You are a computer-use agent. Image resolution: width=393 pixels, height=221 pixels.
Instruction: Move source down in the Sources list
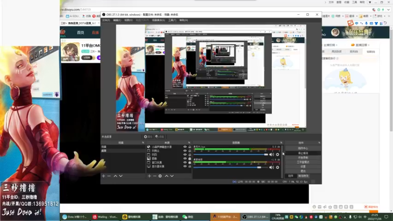click(x=172, y=176)
